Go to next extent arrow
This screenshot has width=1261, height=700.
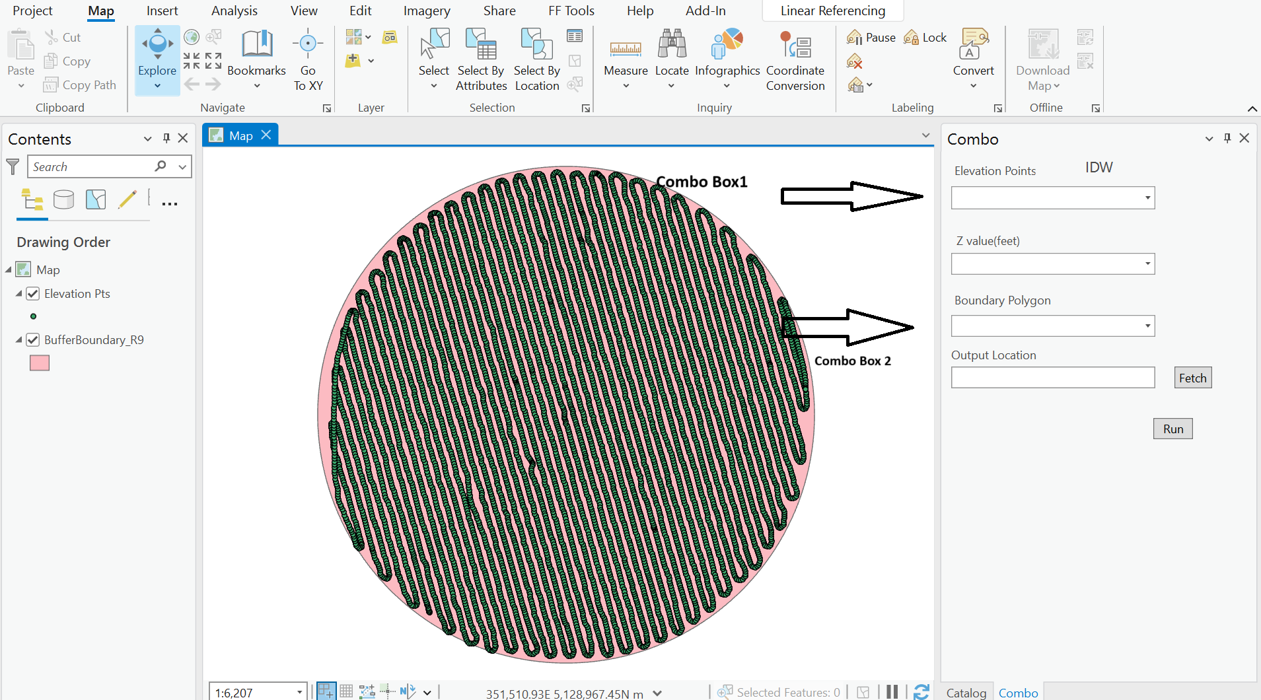213,84
